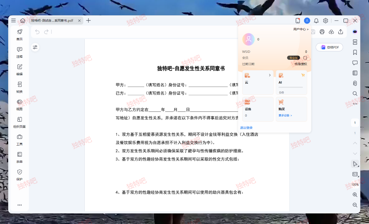Click the 专业版 membership badge
The width and height of the screenshot is (369, 224).
pos(293,58)
